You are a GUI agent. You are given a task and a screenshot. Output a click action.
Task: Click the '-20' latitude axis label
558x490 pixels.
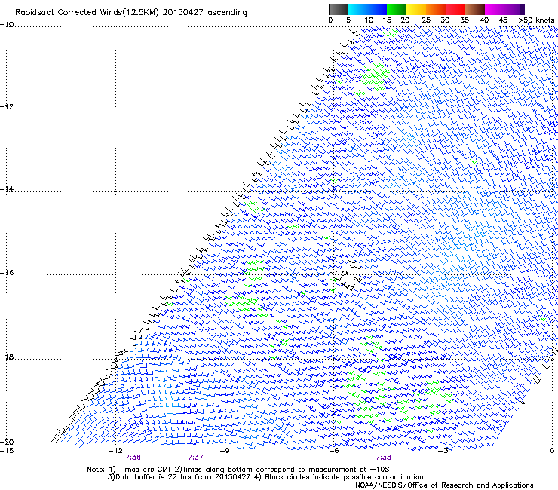click(7, 442)
